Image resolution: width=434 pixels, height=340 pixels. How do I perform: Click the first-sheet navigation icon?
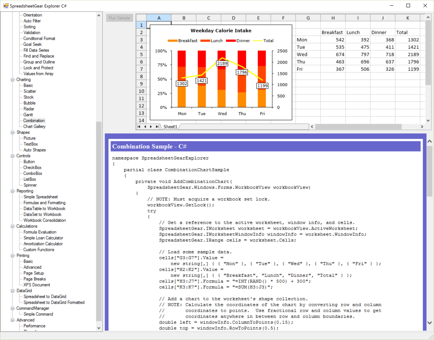[139, 127]
